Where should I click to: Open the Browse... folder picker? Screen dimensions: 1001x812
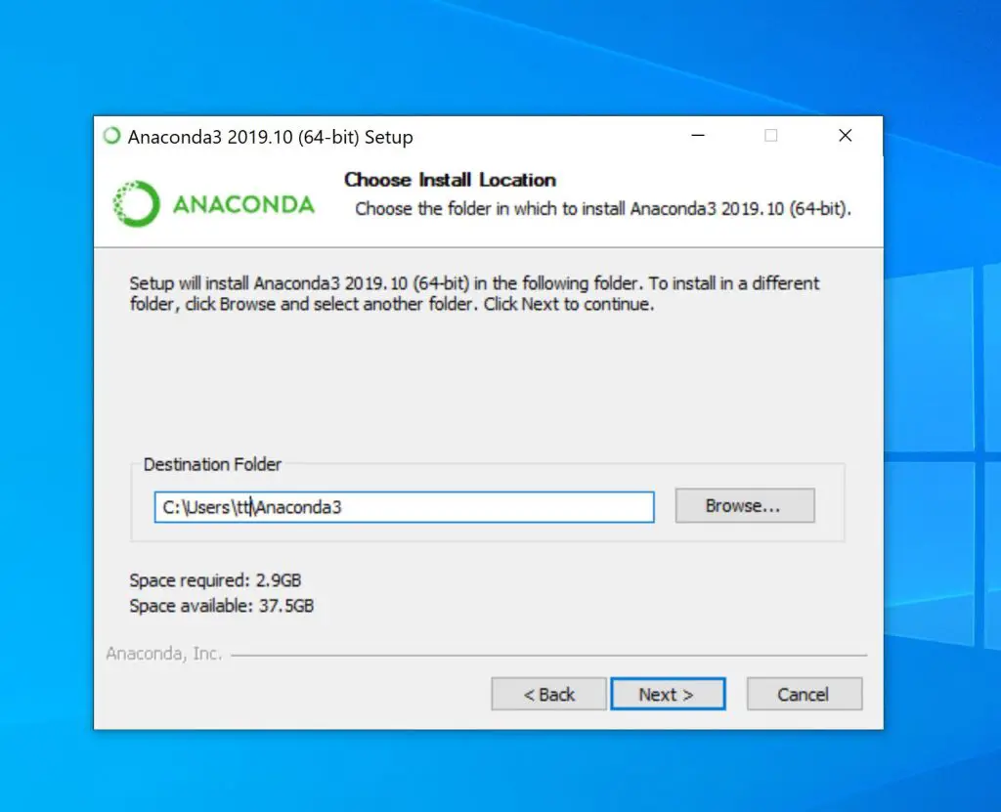pyautogui.click(x=745, y=505)
